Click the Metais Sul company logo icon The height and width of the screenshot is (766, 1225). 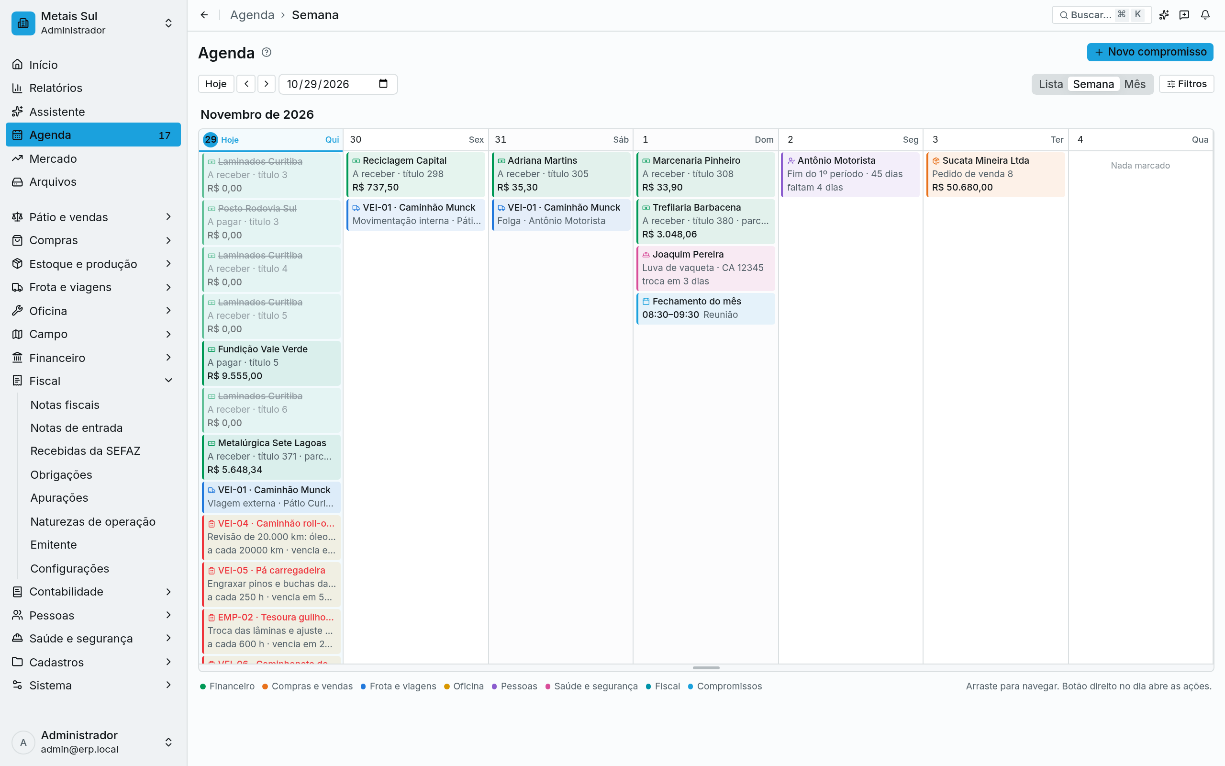(23, 23)
